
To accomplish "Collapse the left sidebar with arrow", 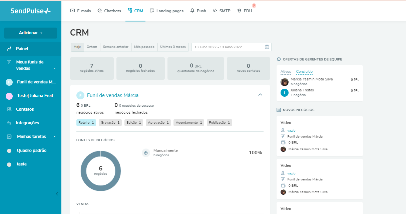I will pyautogui.click(x=57, y=194).
